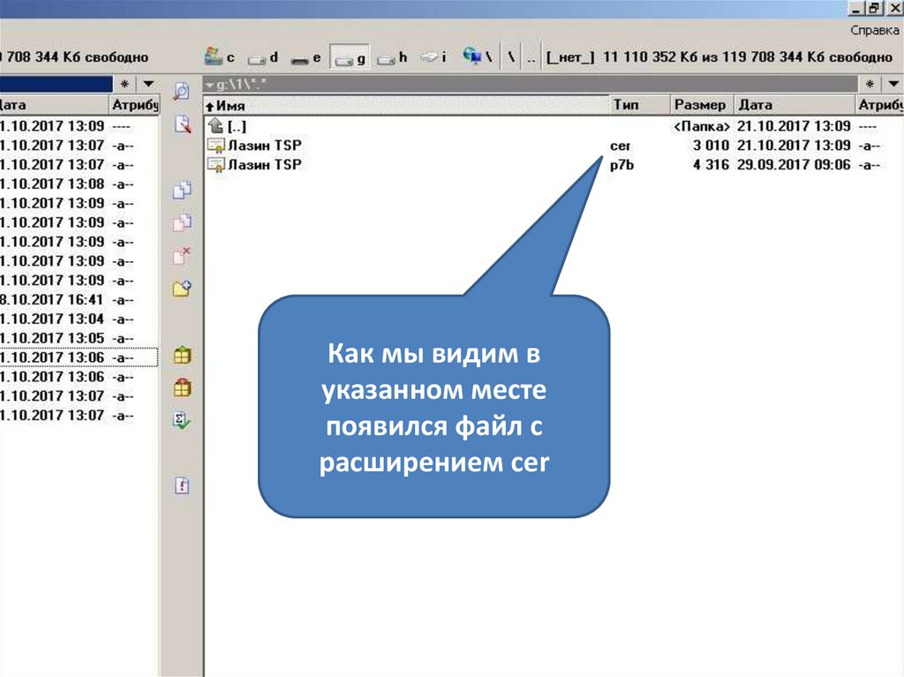Open directory hotlist '*' in right panel
Screen dimensions: 904x677
click(870, 84)
